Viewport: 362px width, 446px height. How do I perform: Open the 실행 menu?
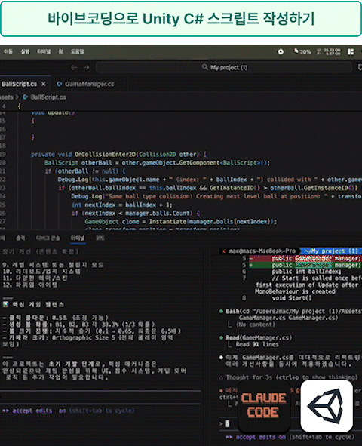click(x=25, y=51)
